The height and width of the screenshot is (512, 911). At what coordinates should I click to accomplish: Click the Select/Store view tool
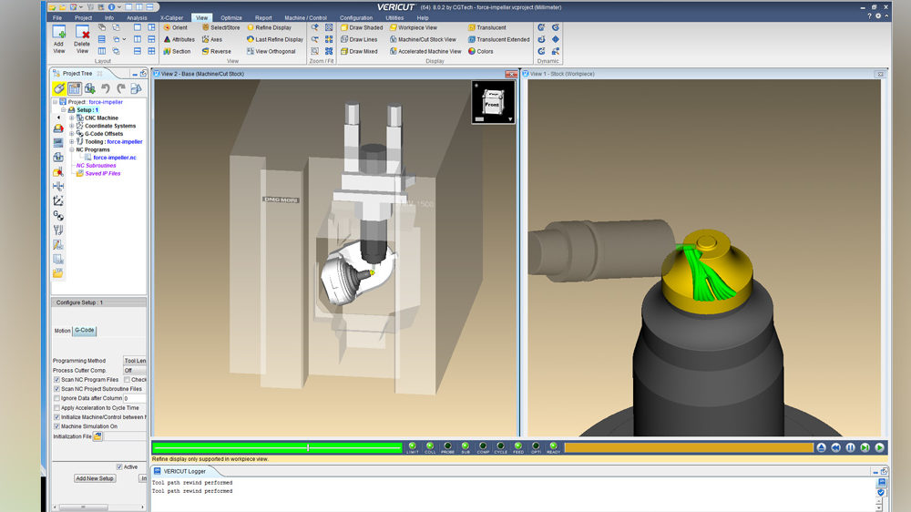click(220, 27)
